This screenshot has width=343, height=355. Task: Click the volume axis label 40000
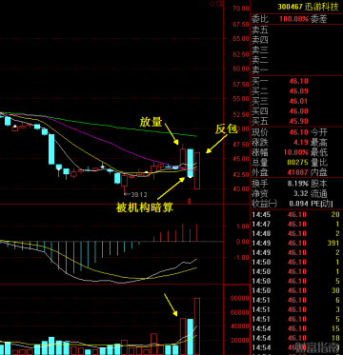click(x=239, y=326)
